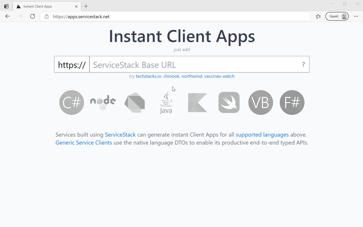This screenshot has width=363, height=227.
Task: Select the Swift language icon
Action: pos(229,102)
